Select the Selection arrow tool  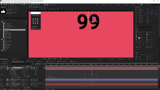pos(4,4)
